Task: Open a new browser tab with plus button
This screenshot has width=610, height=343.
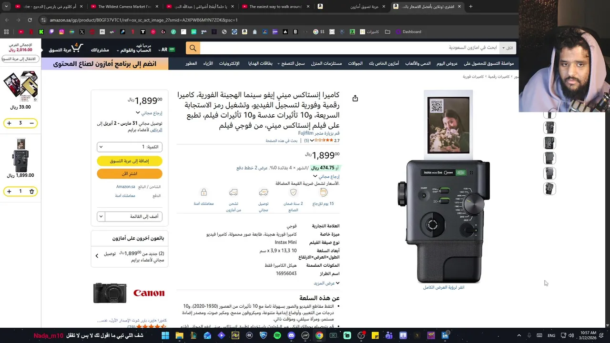Action: pos(471,6)
